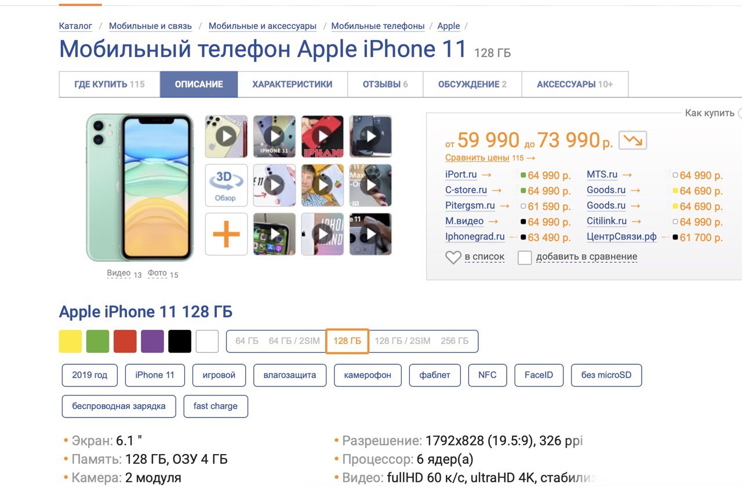Pick the purple color swatch
This screenshot has width=742, height=486.
pos(152,342)
